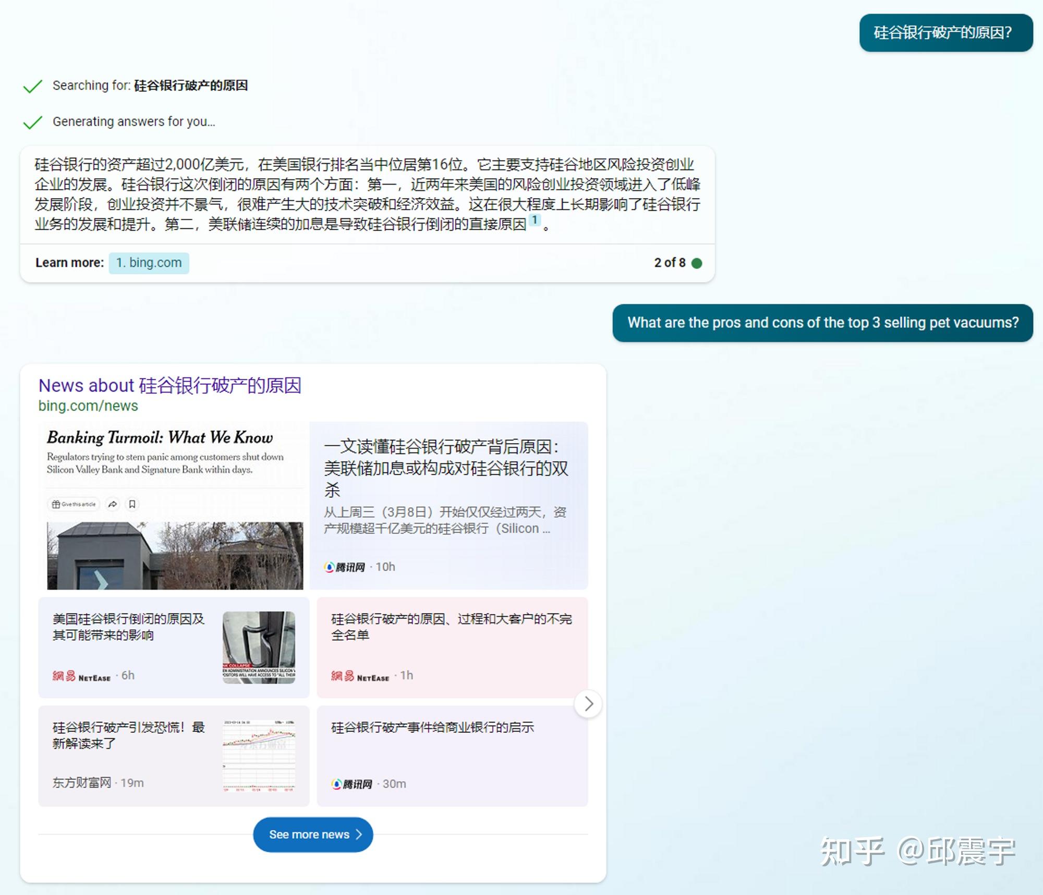Open the 'News about 硅谷银行破产的原因' heading link

170,385
